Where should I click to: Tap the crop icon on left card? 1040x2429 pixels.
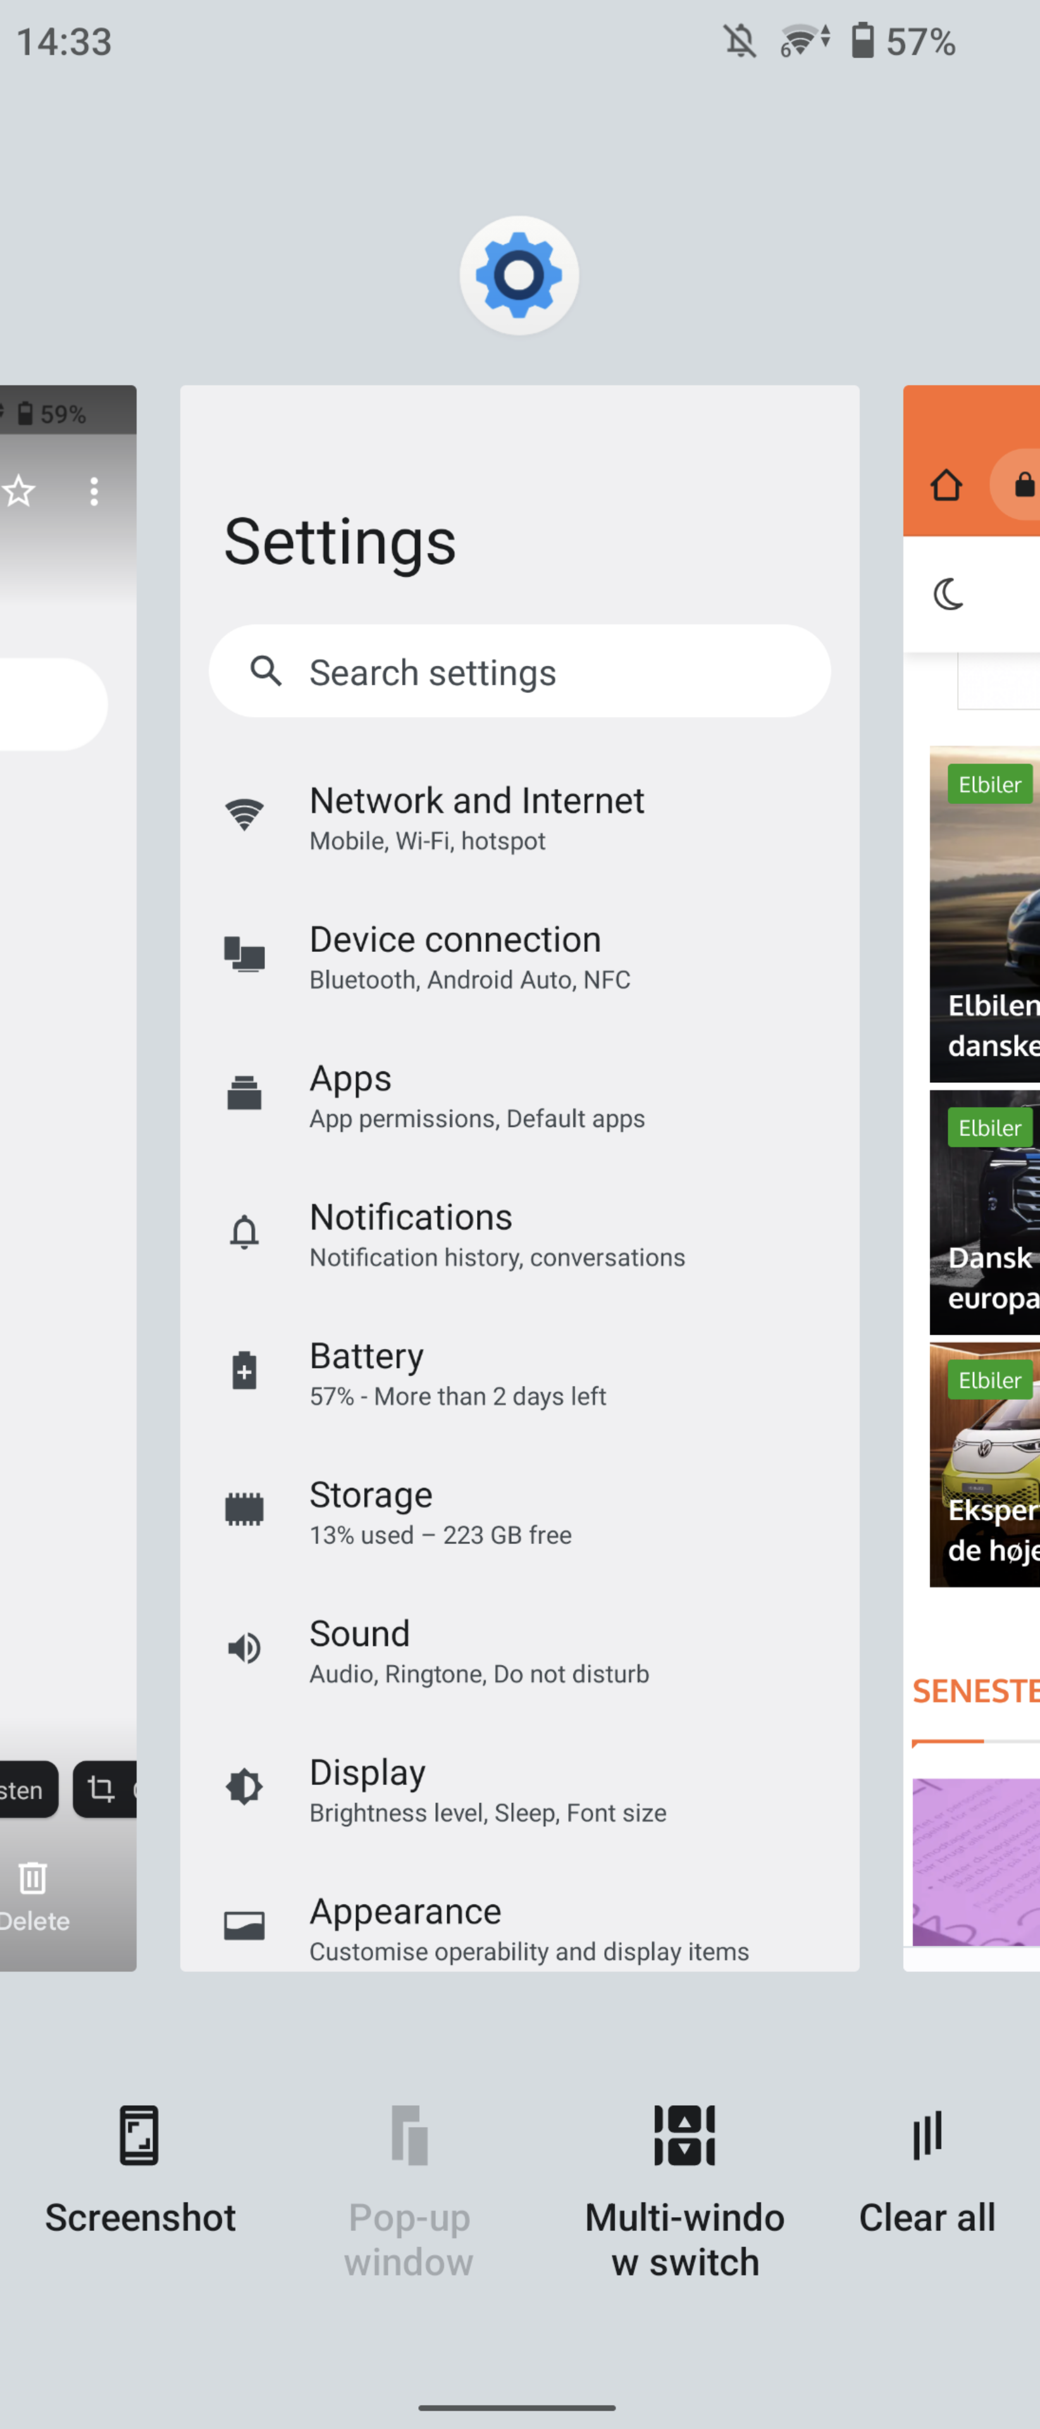click(101, 1789)
